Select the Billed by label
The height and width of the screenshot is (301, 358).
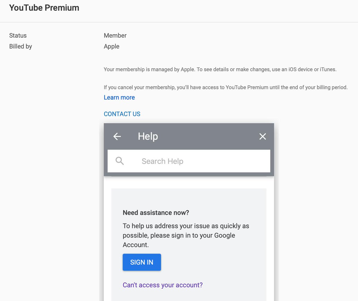(21, 47)
